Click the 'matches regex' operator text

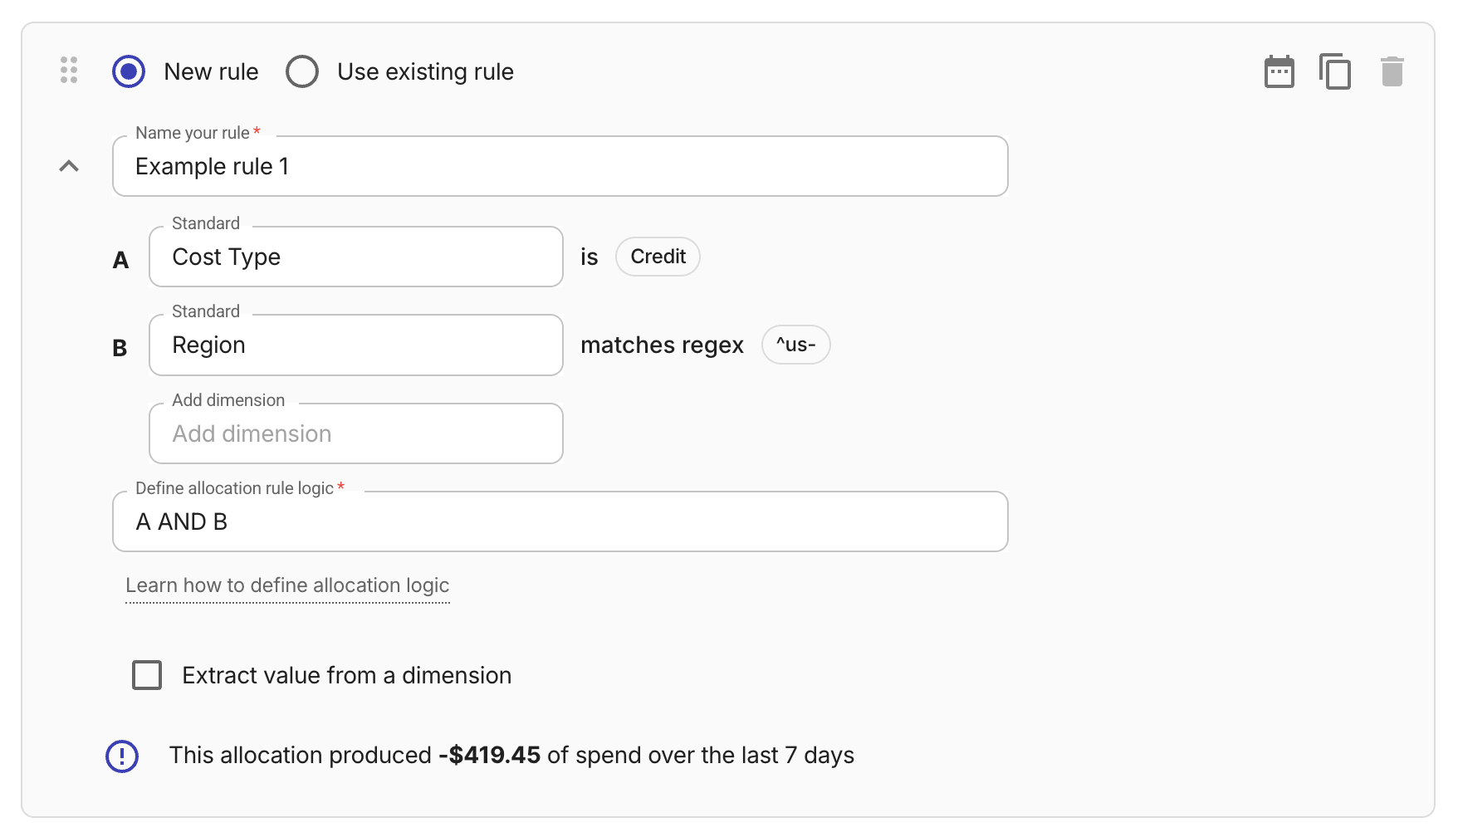tap(662, 345)
